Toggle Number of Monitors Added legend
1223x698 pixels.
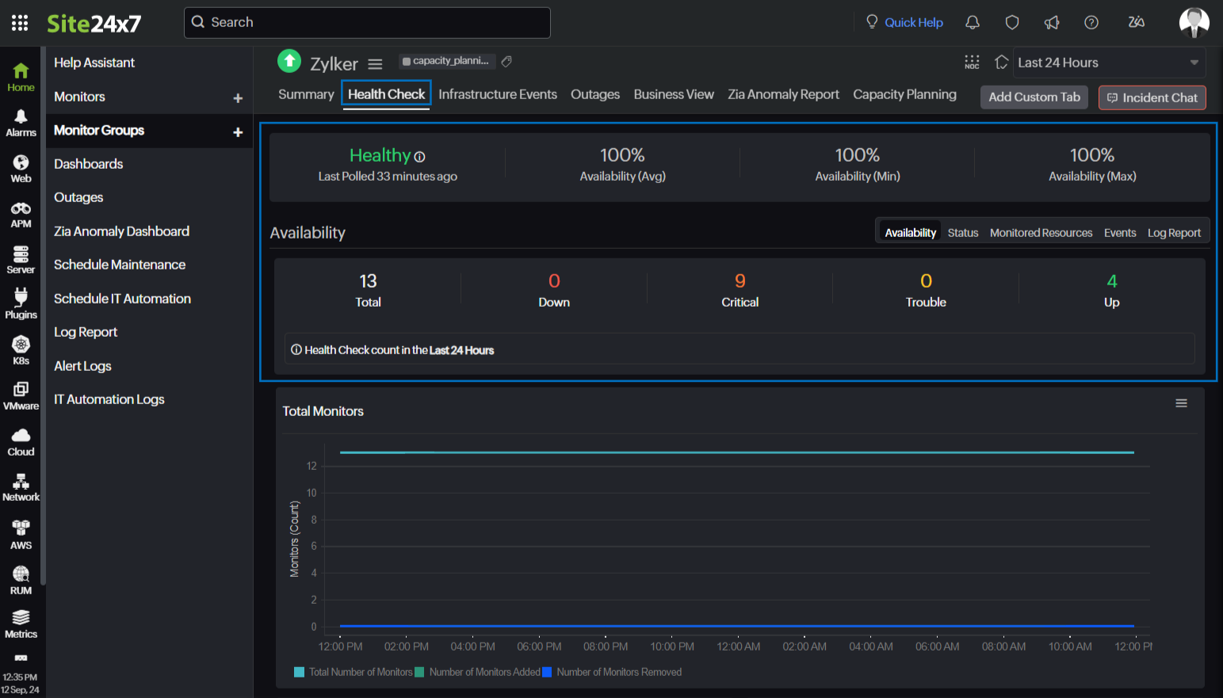(x=478, y=672)
